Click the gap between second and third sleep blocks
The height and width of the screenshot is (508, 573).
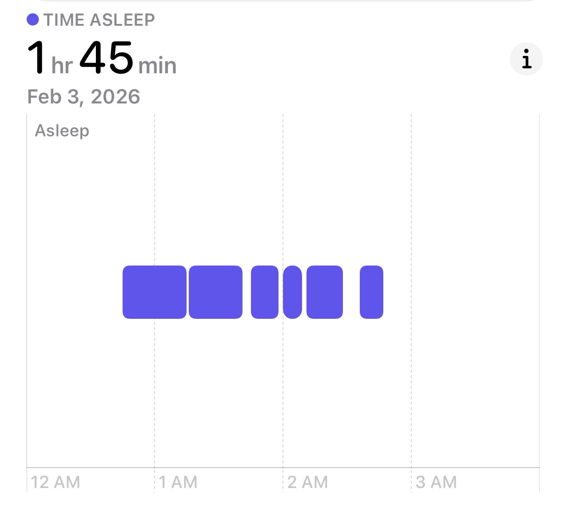[x=247, y=292]
